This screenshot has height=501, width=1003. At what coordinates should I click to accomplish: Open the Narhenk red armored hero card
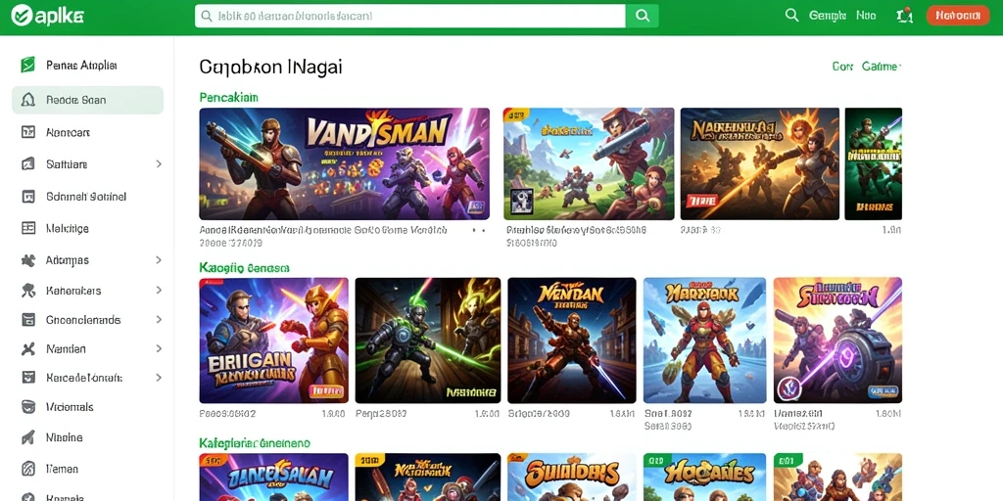click(704, 340)
